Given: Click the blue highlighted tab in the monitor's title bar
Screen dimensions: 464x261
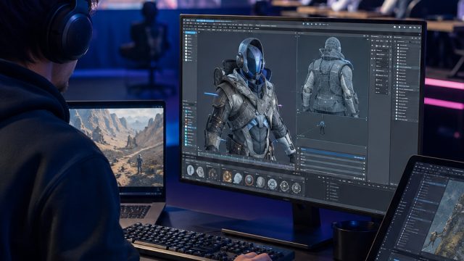Looking at the screenshot, I should [x=205, y=21].
